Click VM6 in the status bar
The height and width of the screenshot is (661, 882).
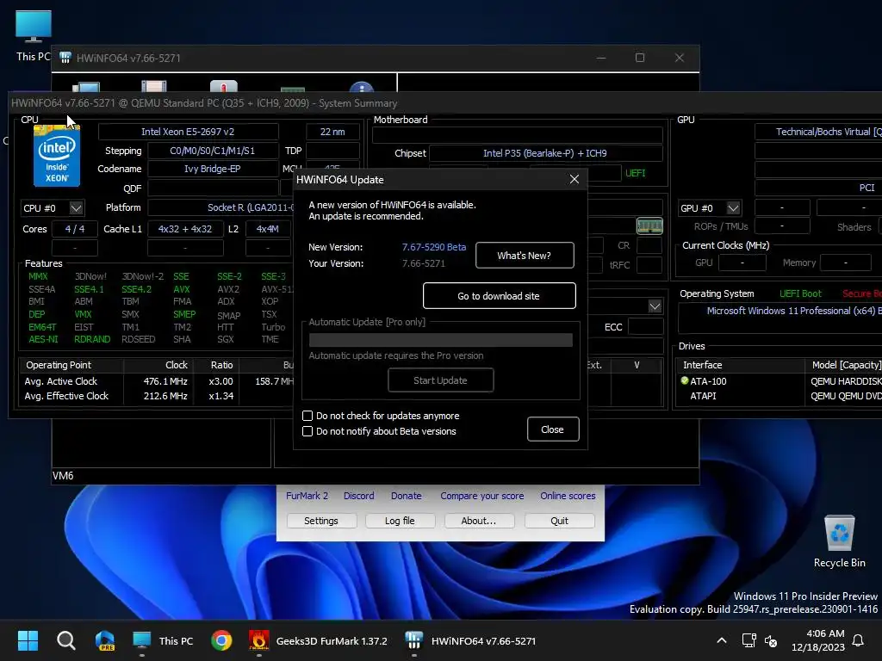point(63,475)
